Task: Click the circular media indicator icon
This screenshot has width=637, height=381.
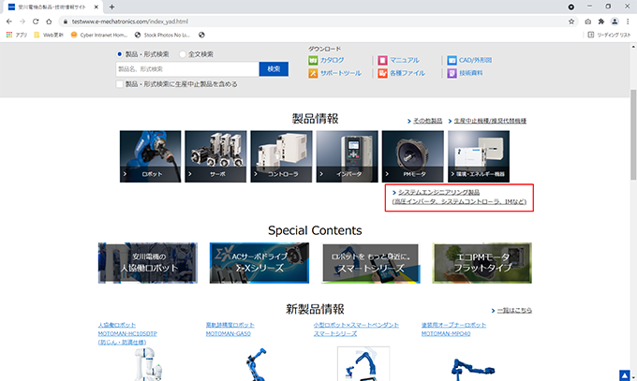Action: pyautogui.click(x=571, y=7)
